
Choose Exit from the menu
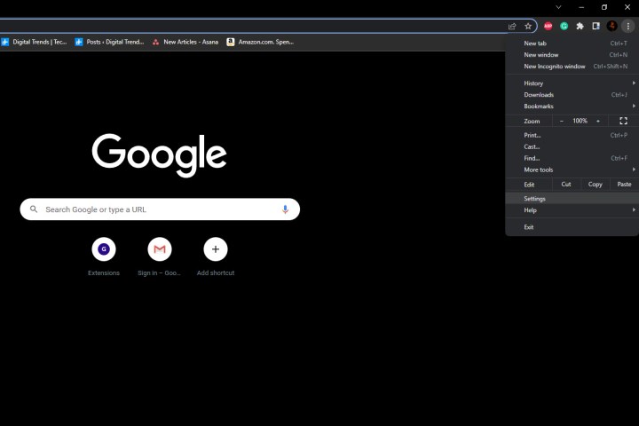click(572, 227)
